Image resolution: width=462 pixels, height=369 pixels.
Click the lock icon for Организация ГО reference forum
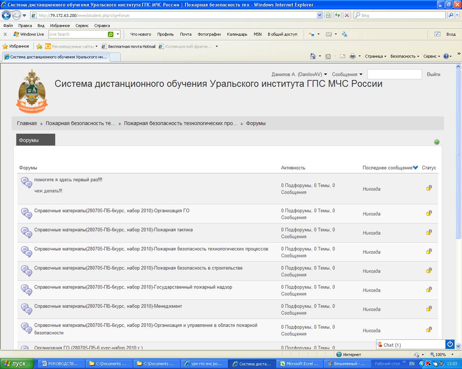point(429,213)
